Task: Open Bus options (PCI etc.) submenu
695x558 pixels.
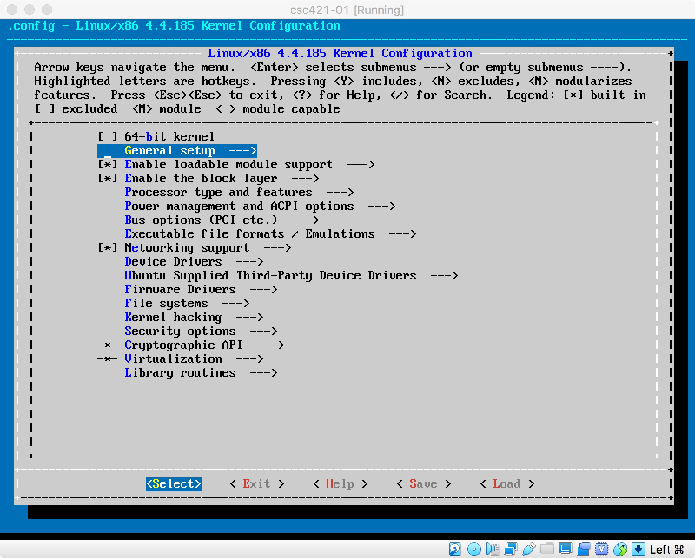Action: point(222,220)
